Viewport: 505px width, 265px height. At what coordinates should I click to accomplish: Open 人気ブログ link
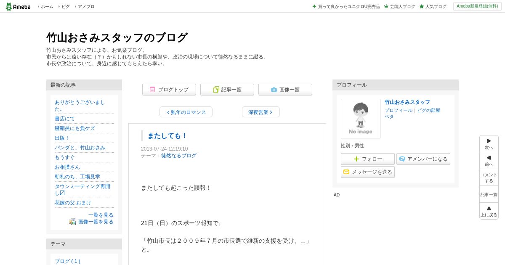point(433,6)
